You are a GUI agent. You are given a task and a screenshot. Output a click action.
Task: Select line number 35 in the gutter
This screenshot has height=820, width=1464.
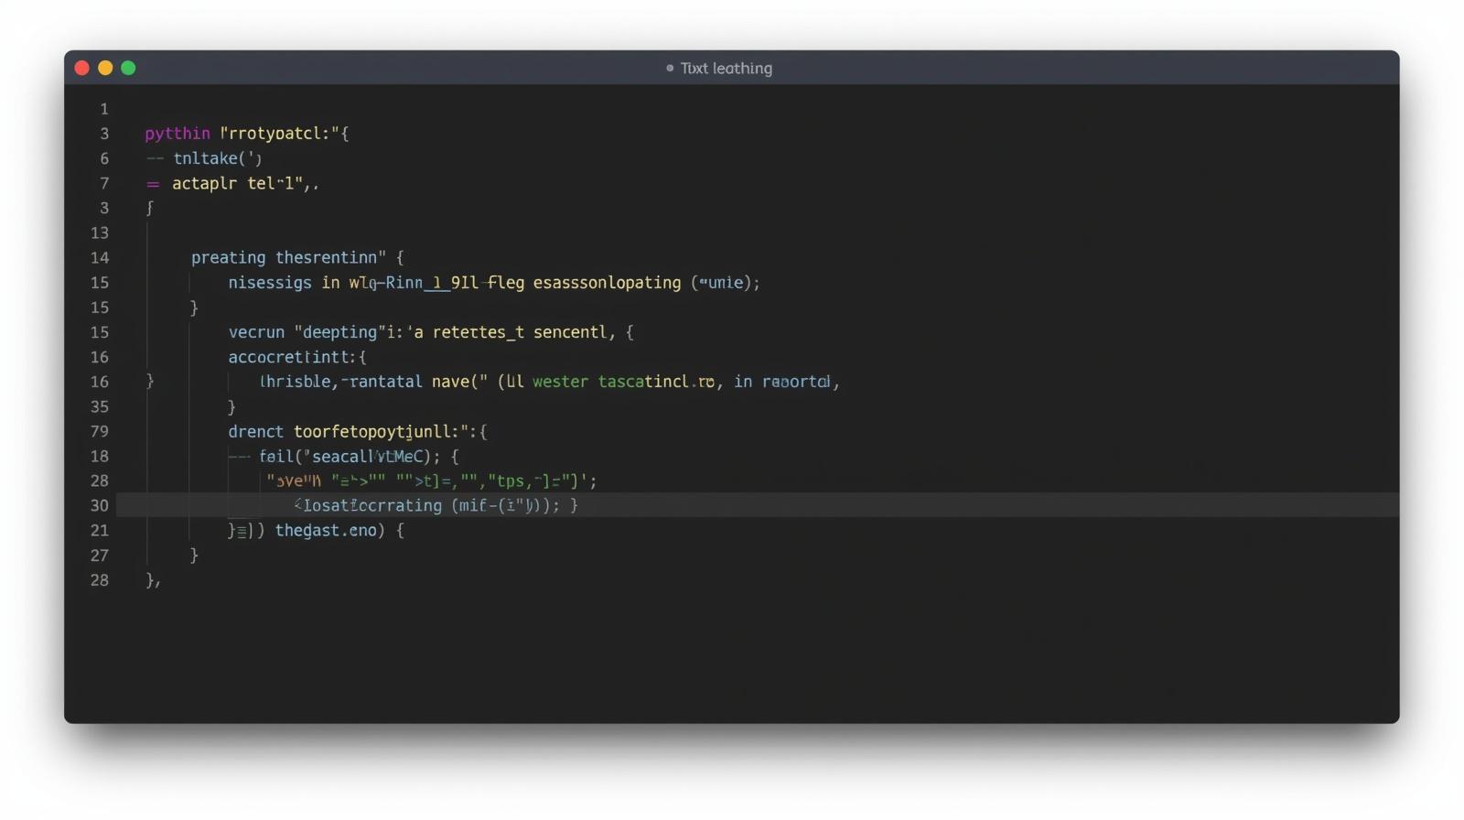click(x=100, y=406)
